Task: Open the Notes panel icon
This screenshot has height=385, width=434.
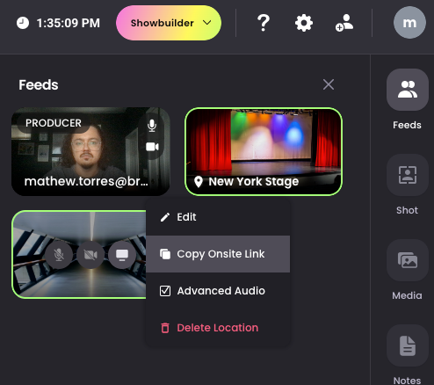Action: pyautogui.click(x=407, y=345)
